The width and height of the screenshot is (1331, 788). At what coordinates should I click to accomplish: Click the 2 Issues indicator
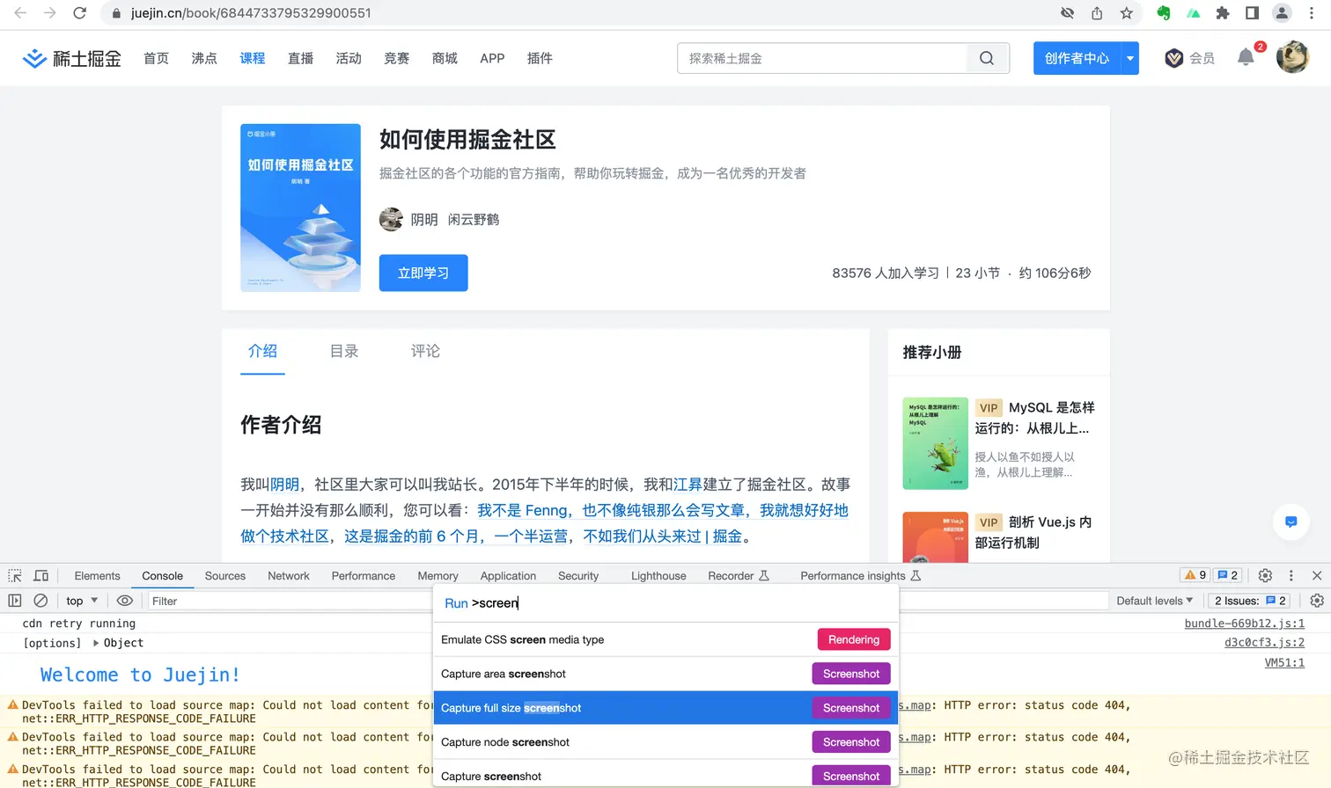point(1250,601)
